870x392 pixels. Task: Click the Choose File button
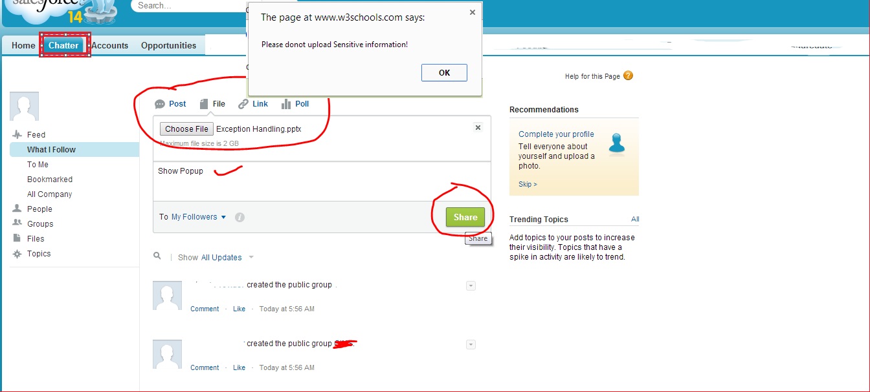click(x=186, y=129)
